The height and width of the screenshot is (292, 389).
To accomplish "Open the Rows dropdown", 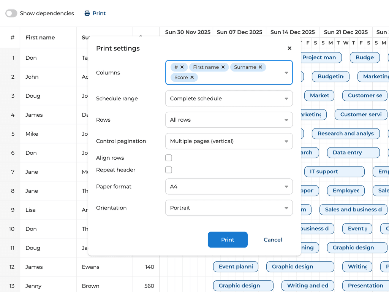I will pyautogui.click(x=229, y=120).
